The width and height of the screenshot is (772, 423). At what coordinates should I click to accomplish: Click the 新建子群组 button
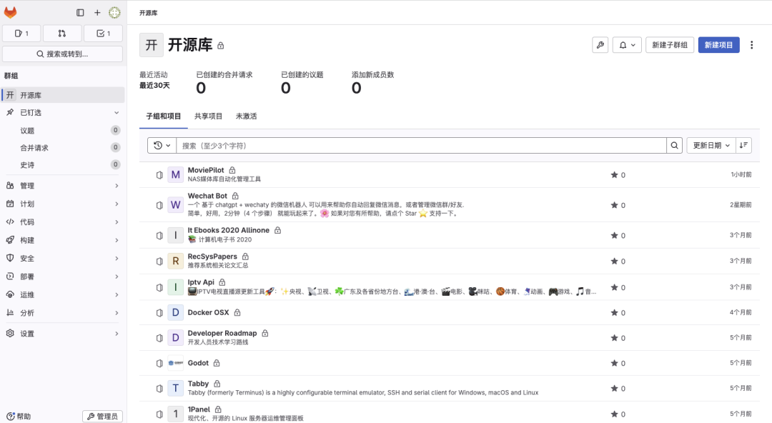tap(670, 45)
